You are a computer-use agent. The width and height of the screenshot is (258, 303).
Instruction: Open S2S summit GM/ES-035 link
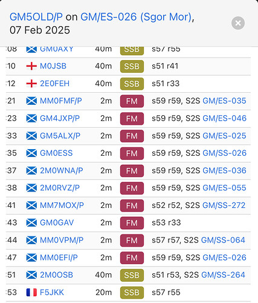(x=224, y=101)
